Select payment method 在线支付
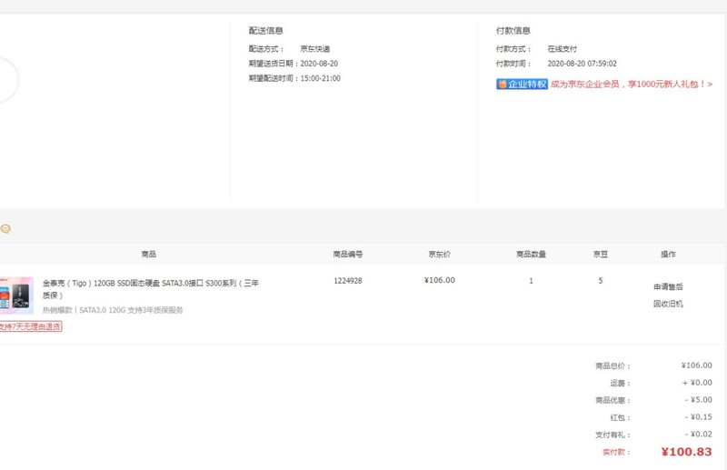Viewport: 727px width, 470px height. click(x=563, y=49)
